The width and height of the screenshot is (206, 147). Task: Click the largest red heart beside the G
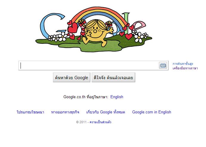click(x=73, y=28)
